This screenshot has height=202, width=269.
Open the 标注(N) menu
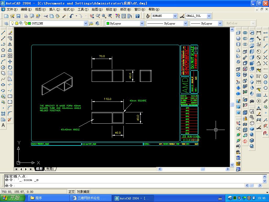111,9
